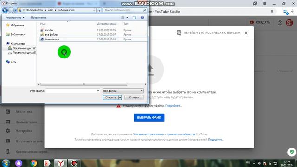Viewport: 297px width, 167px height.
Task: Open принципы сообщества link
Action: 181,134
